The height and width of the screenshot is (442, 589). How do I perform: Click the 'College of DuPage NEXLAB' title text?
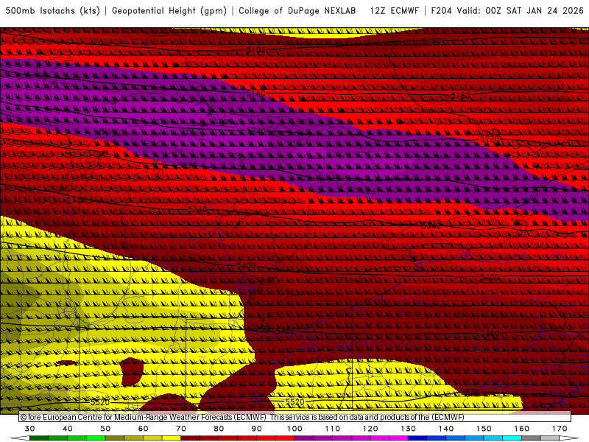point(297,11)
